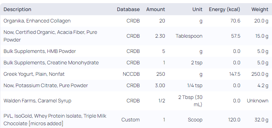Click the 2.30 amount for Acacia Fiber
Viewport: 272px width, 128px height.
(x=160, y=36)
